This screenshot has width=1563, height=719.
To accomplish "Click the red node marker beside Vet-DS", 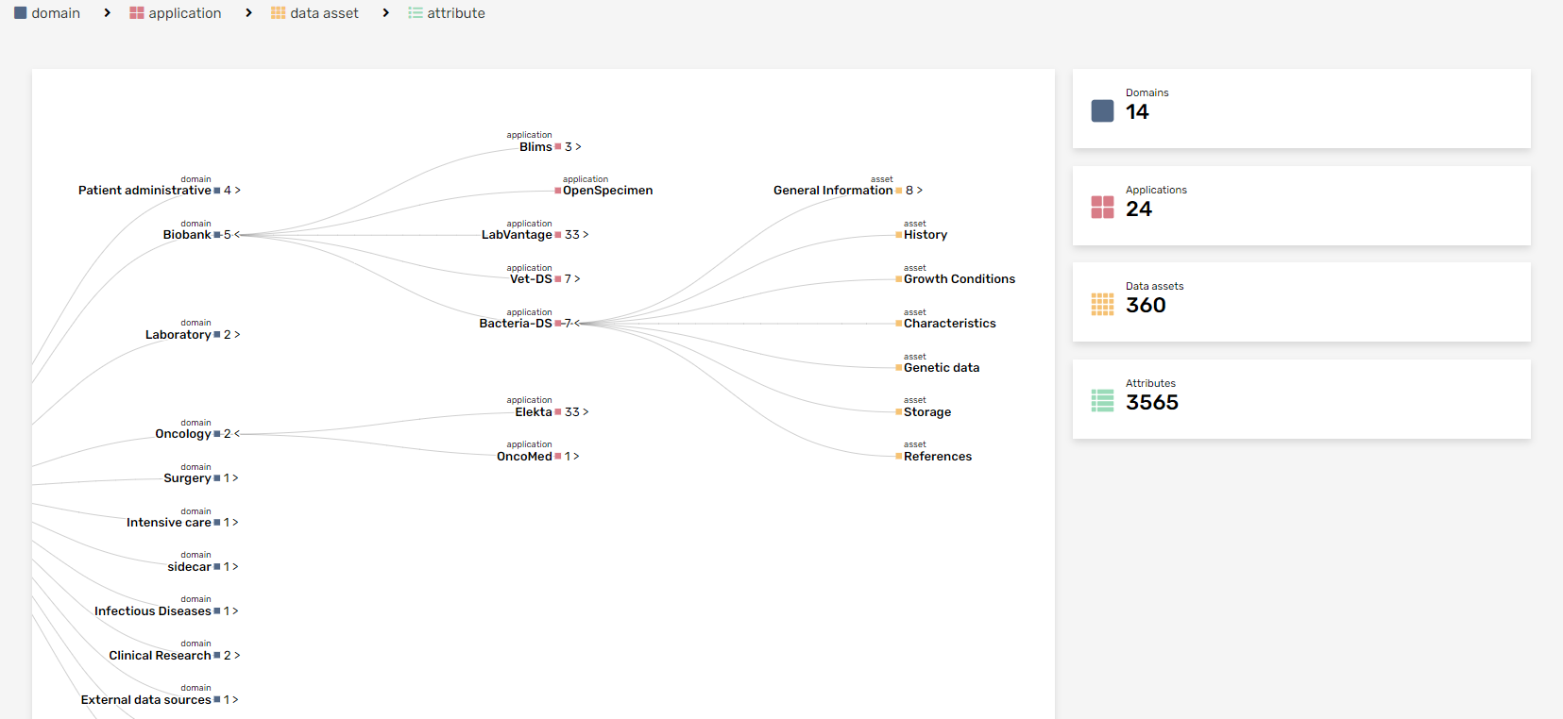I will tap(558, 279).
